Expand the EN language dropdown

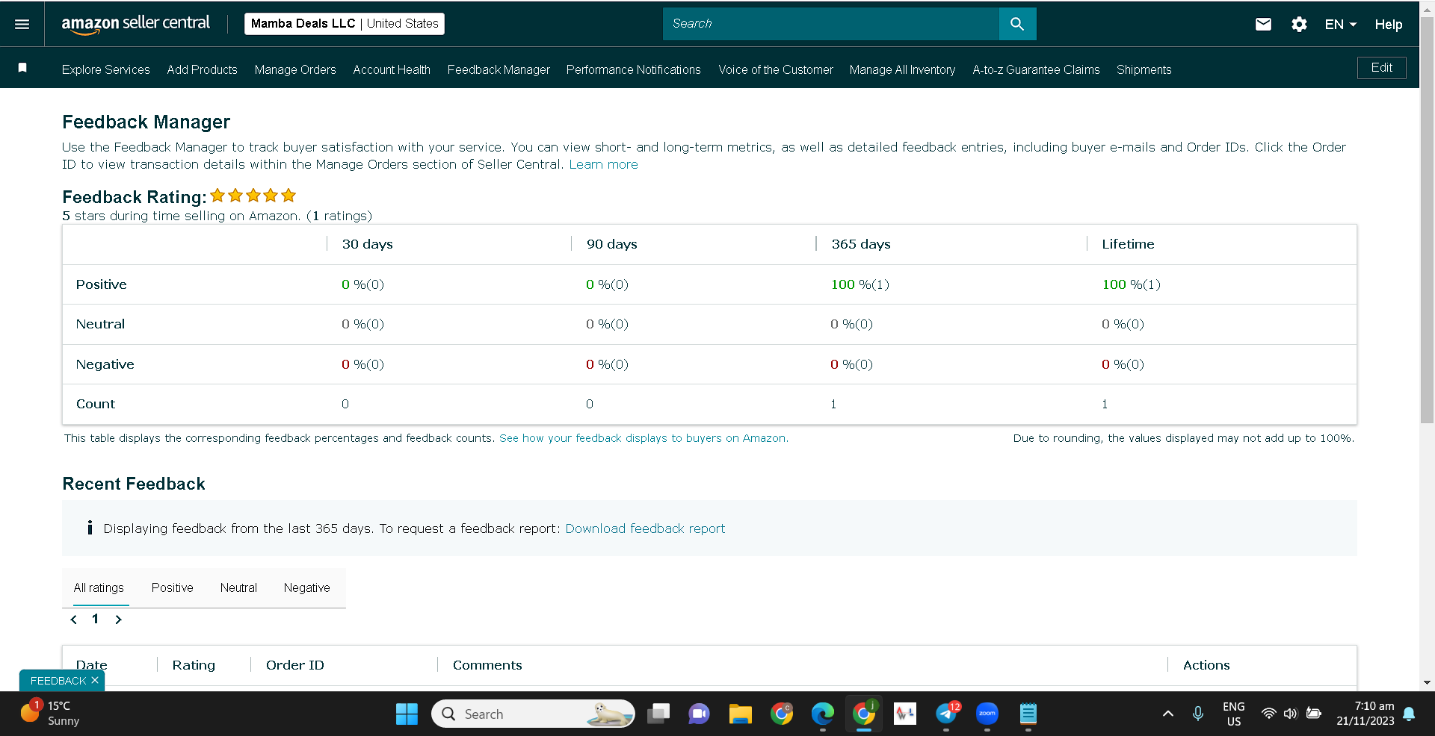pyautogui.click(x=1340, y=24)
